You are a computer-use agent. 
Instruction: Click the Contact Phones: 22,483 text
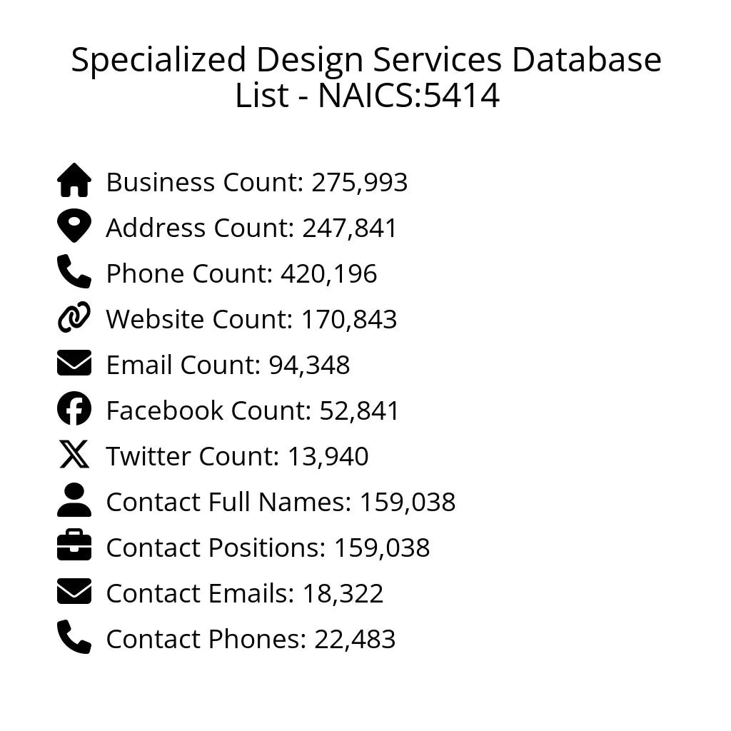click(x=251, y=640)
